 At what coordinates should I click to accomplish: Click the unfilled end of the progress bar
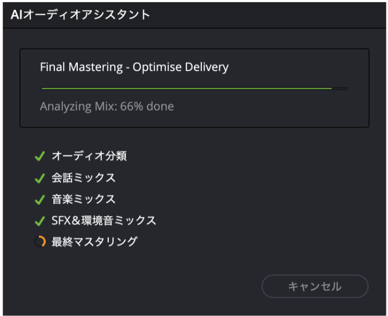pos(340,89)
